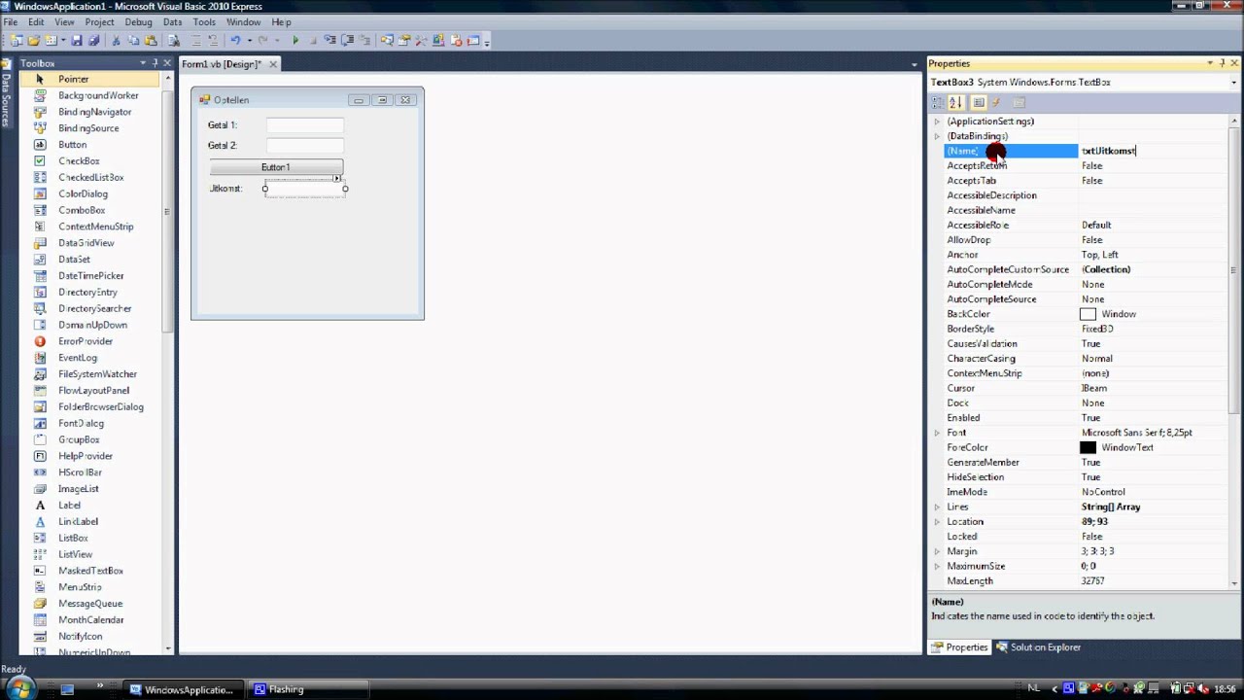This screenshot has width=1244, height=700.
Task: Select the ListBox control in Toolbox
Action: (x=73, y=538)
